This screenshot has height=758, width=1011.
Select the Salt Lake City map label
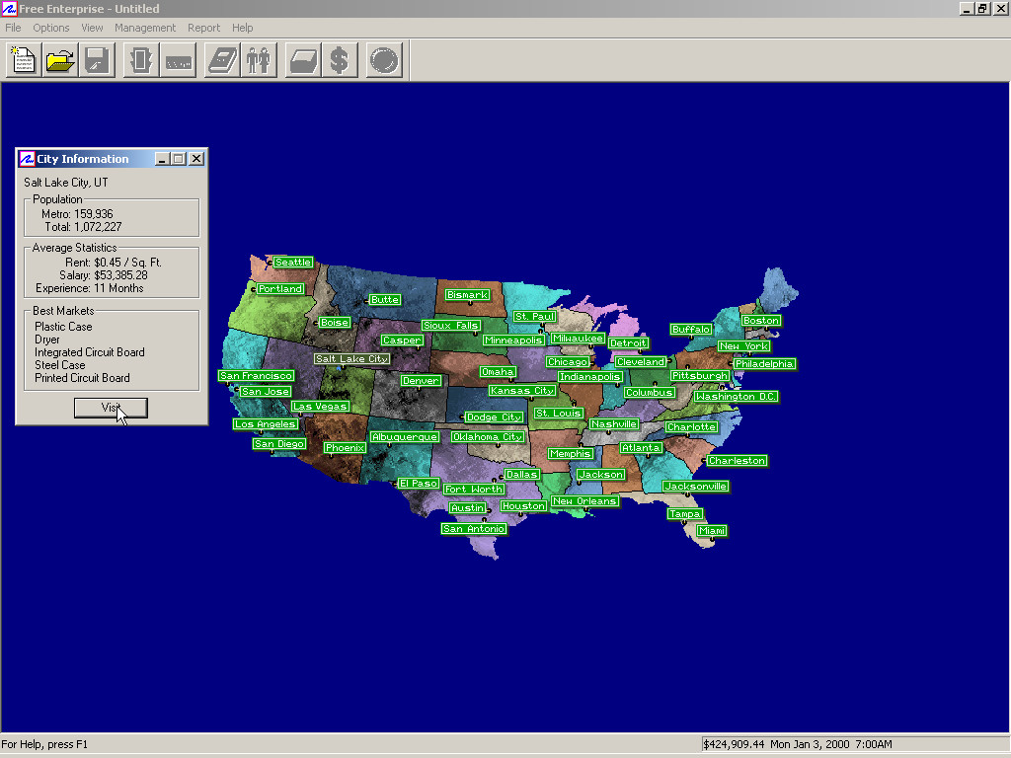coord(352,359)
